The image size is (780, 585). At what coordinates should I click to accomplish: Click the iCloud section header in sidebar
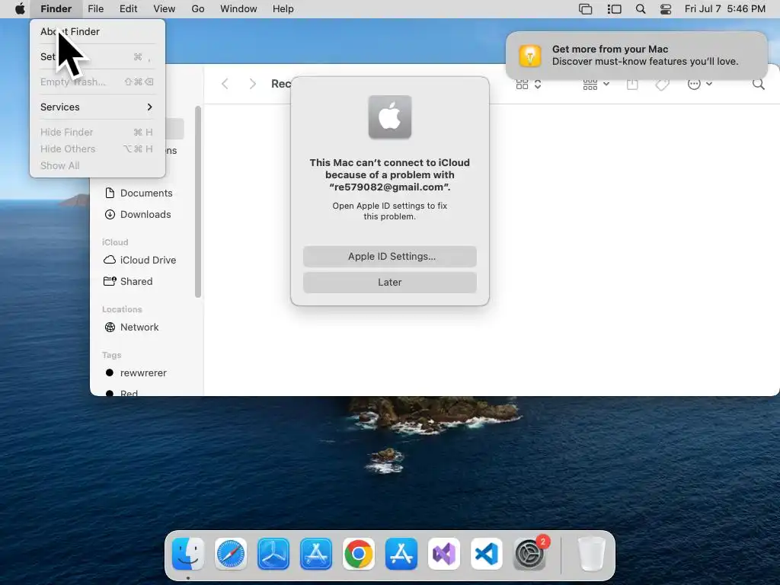tap(115, 242)
